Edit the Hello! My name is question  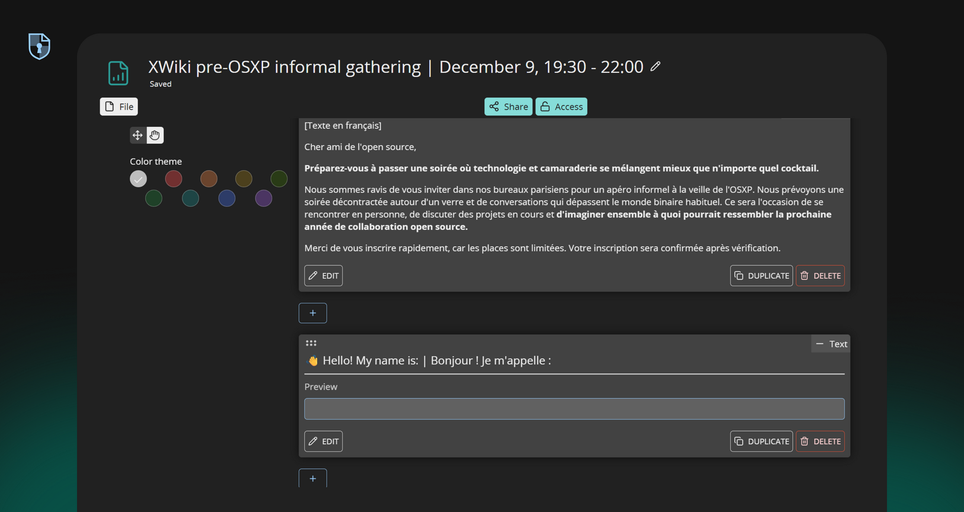pos(323,441)
